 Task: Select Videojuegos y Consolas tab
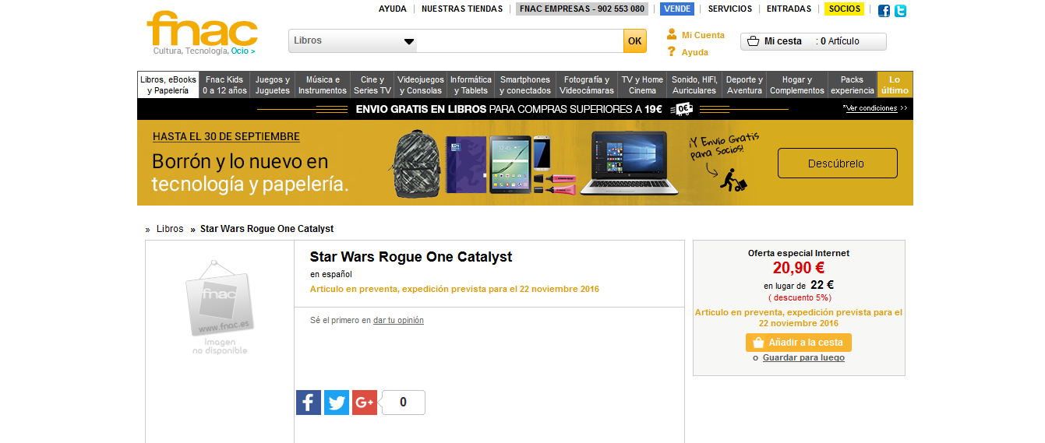[421, 85]
